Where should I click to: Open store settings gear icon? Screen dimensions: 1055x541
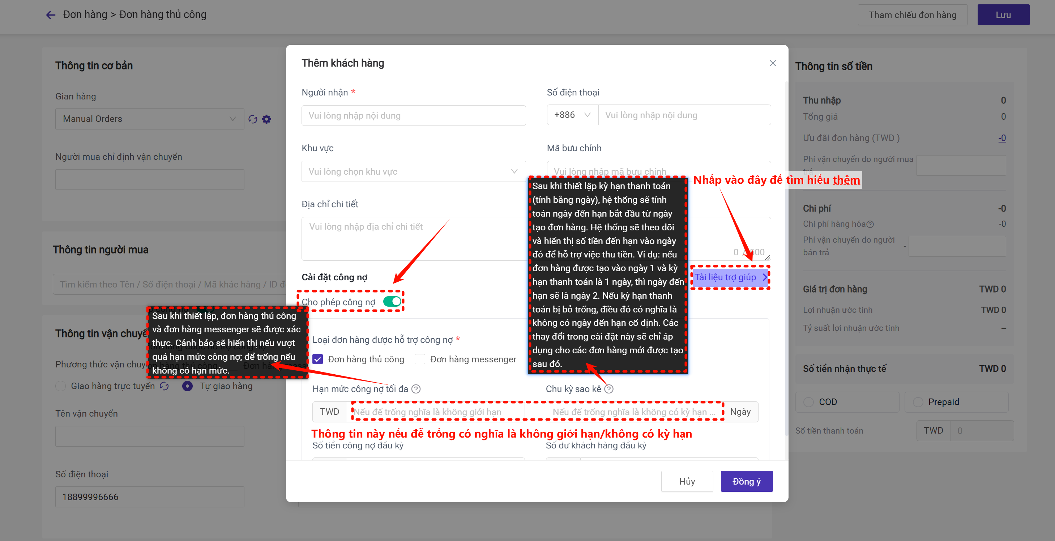(266, 119)
